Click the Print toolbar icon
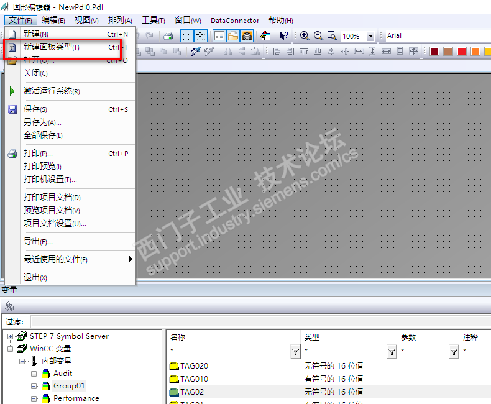491x404 pixels. point(168,36)
